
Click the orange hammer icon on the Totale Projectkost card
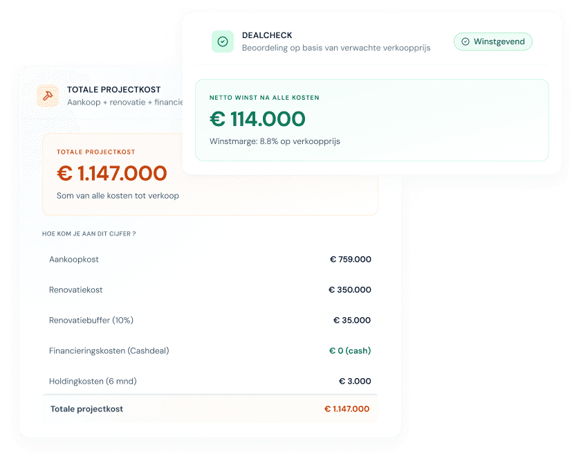pos(48,96)
